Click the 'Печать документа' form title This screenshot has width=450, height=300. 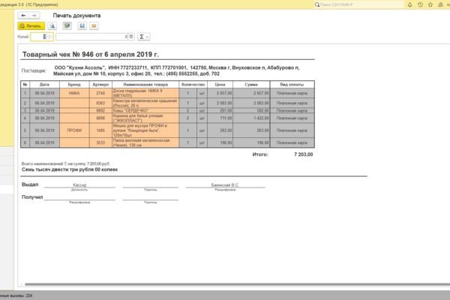tap(76, 16)
